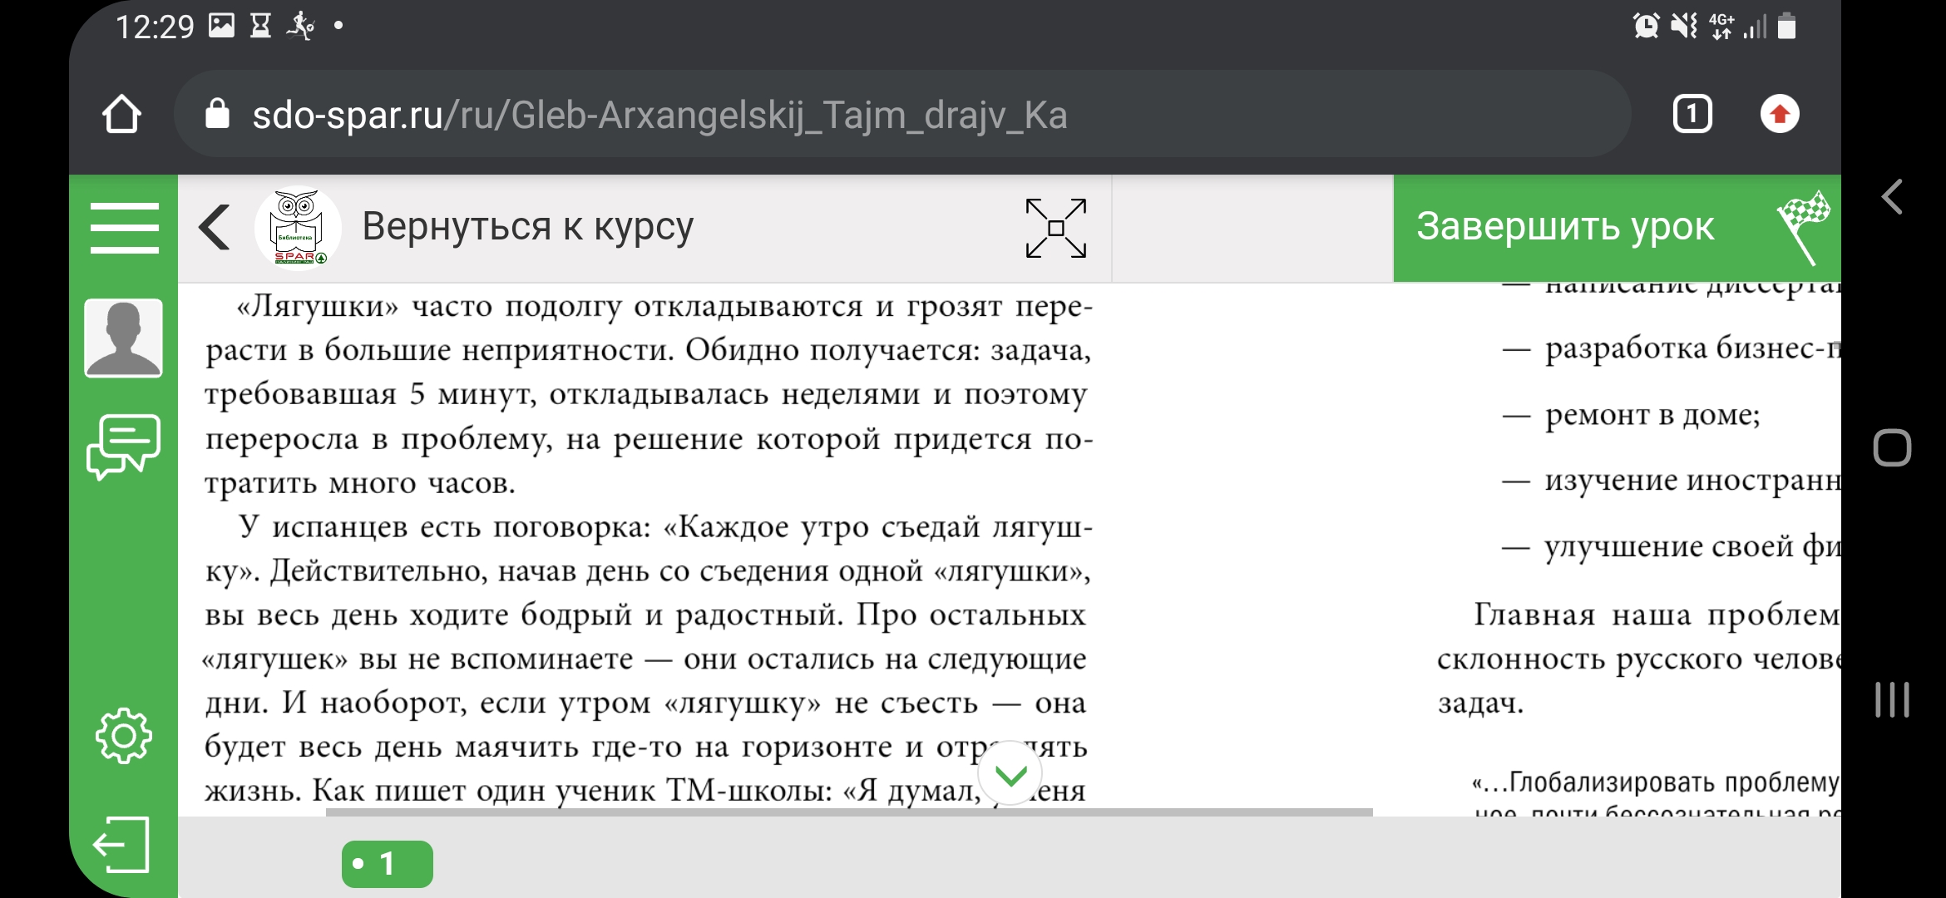Viewport: 1946px width, 898px height.
Task: Tap the browser home icon
Action: [121, 115]
